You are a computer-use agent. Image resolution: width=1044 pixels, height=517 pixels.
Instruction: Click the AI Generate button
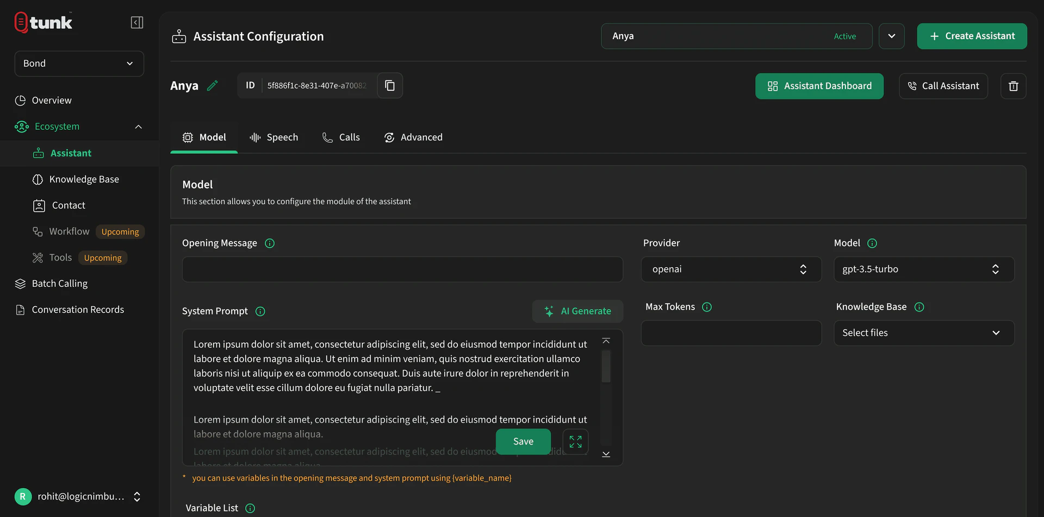(577, 311)
